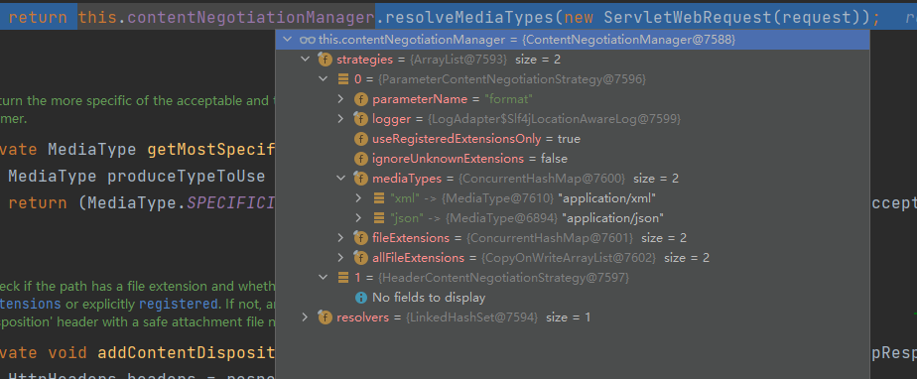Select the useRegisteredExtensionsOnly = true row
This screenshot has height=379, width=917.
tap(573, 139)
